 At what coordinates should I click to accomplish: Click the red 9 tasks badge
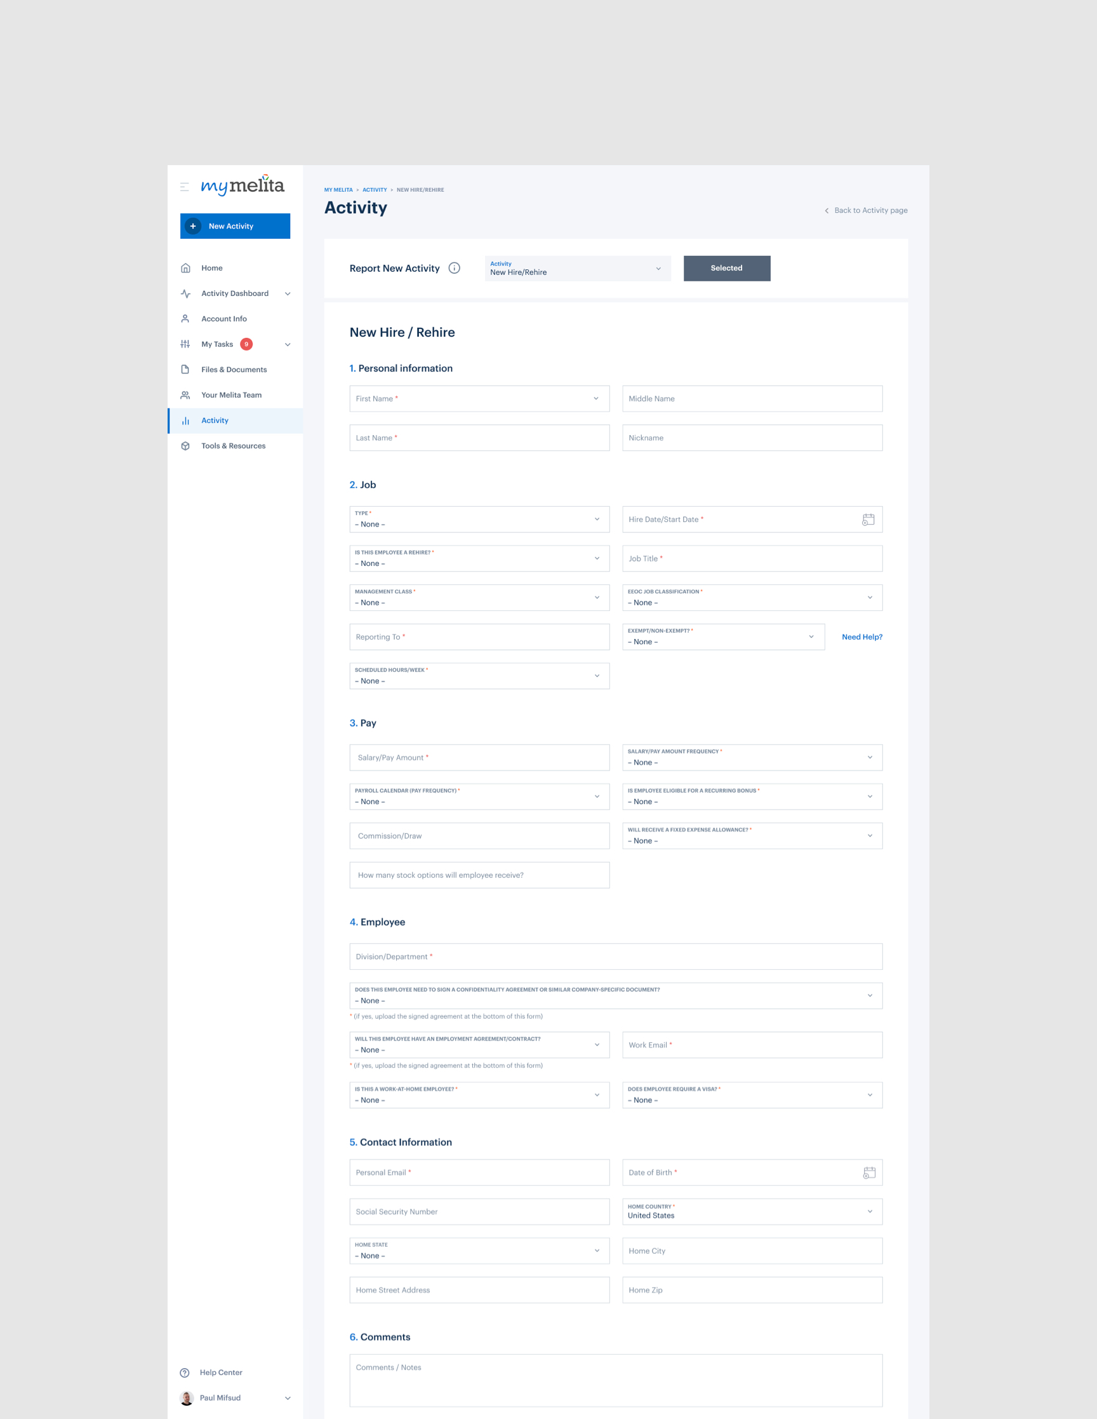(246, 344)
